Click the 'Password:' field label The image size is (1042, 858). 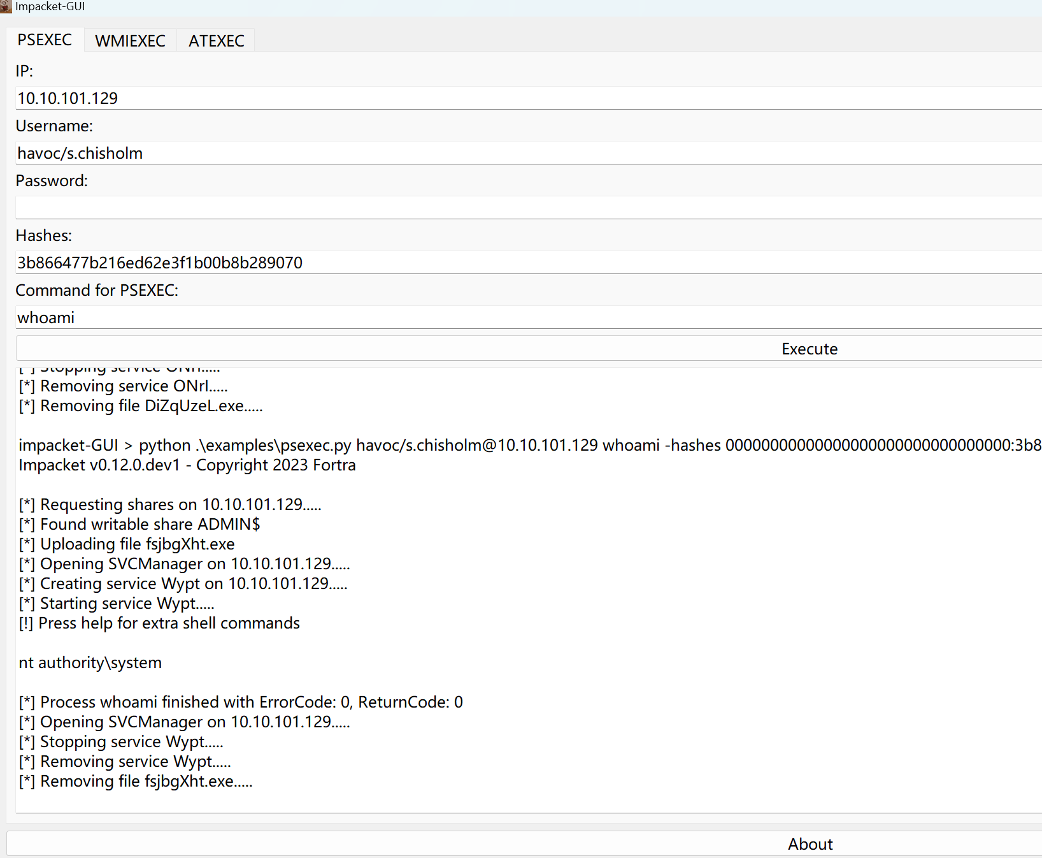[52, 181]
